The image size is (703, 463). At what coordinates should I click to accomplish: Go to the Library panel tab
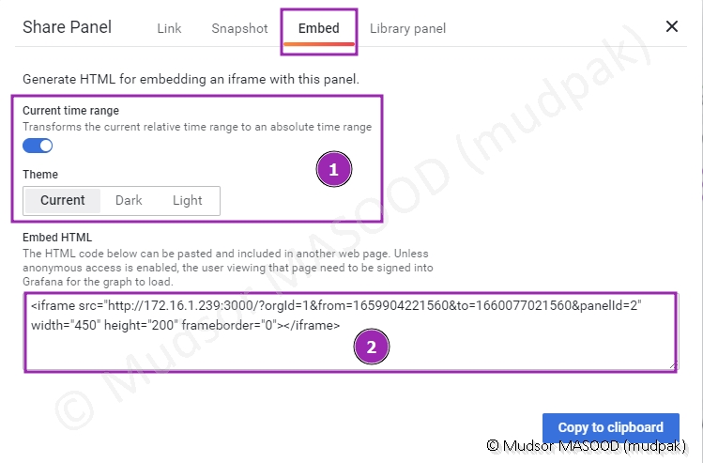point(407,28)
